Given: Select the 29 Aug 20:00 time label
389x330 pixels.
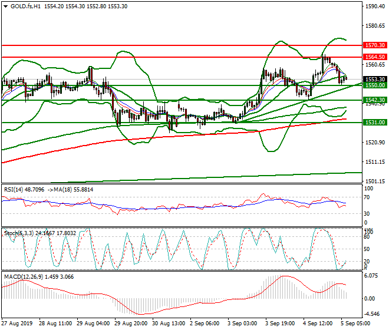Looking at the screenshot, I should click(131, 324).
